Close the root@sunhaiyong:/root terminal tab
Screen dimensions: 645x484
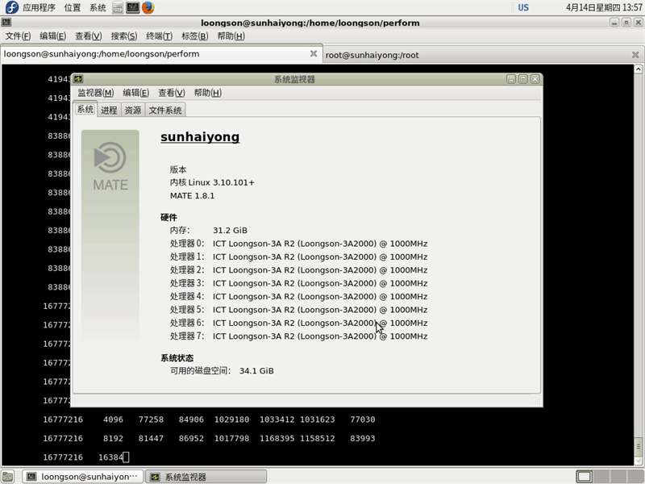(x=635, y=55)
